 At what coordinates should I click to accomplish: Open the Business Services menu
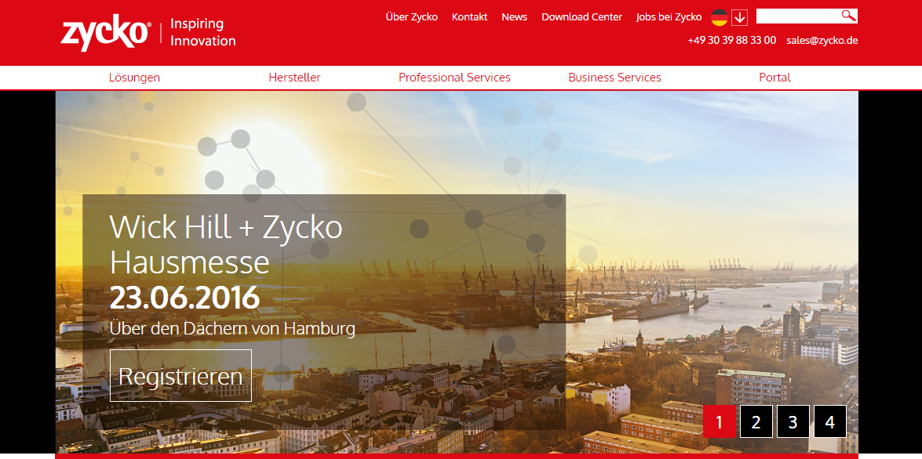click(615, 78)
